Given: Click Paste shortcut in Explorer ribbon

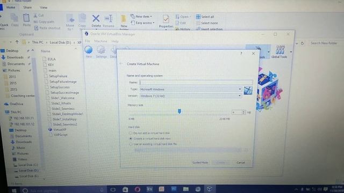Looking at the screenshot, I should coord(47,28).
